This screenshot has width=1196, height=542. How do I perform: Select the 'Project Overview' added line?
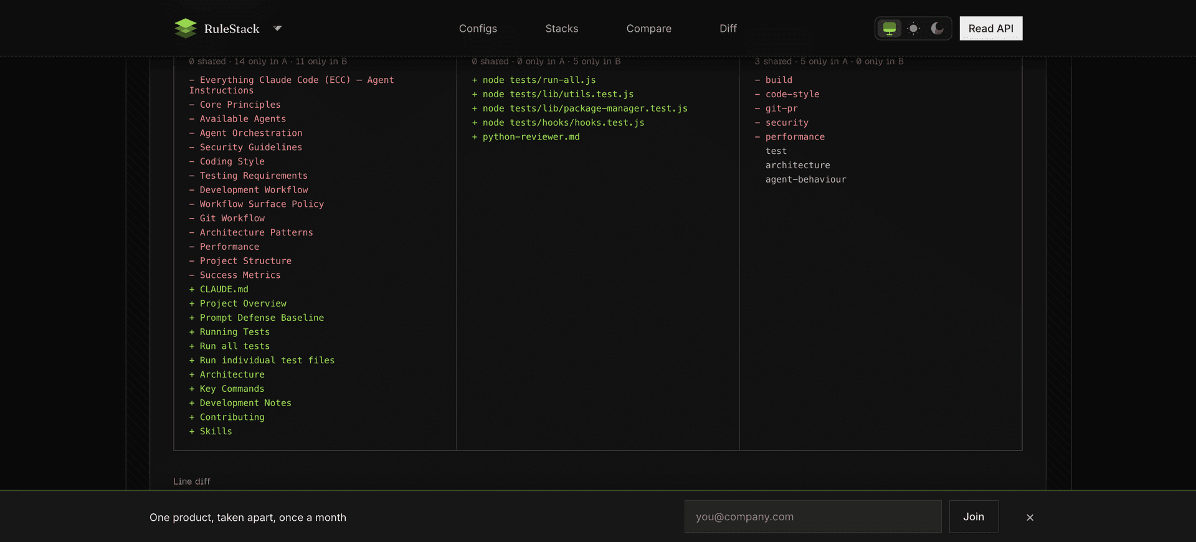tap(238, 303)
